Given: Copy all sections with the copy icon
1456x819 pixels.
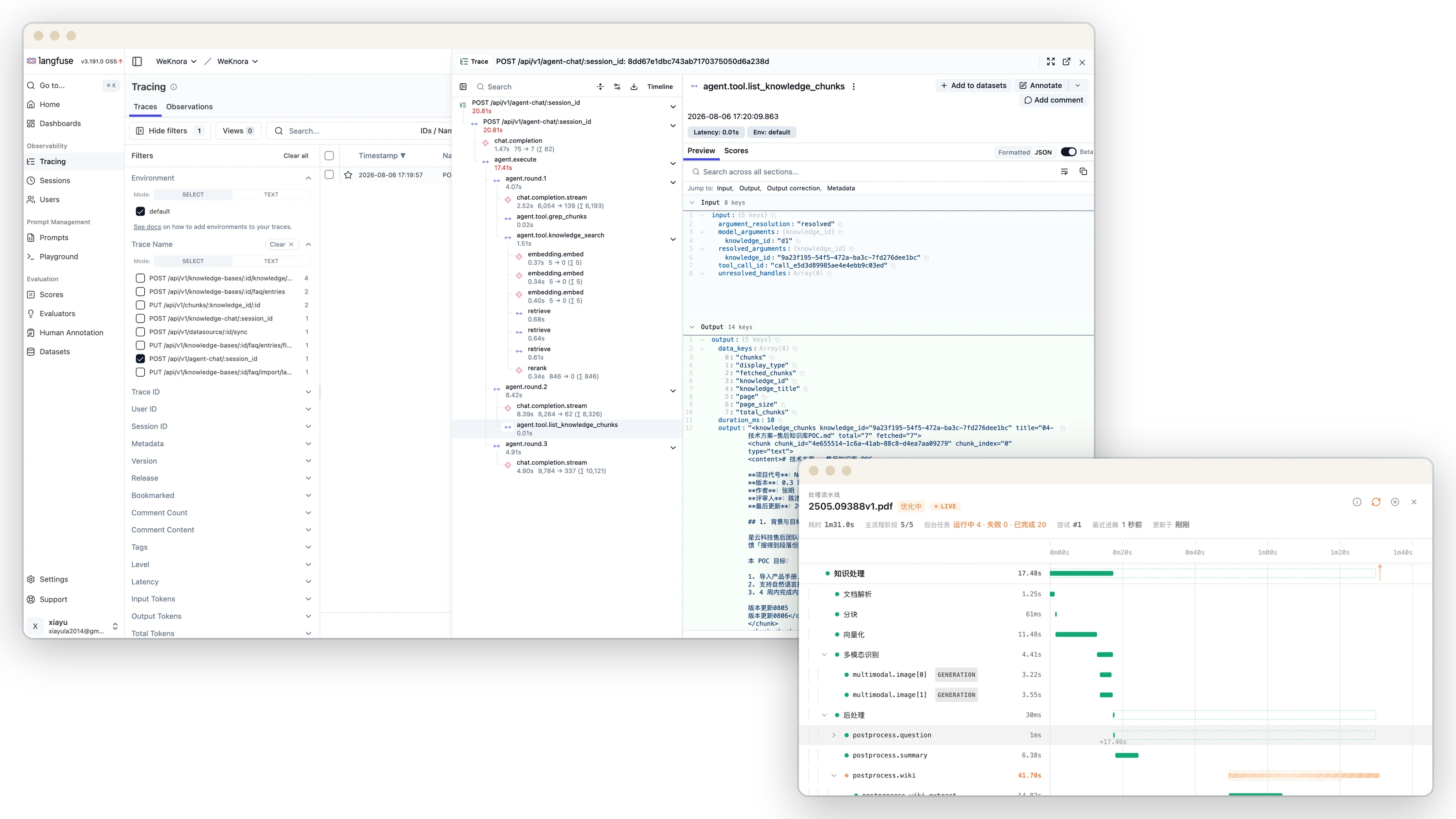Looking at the screenshot, I should (1083, 171).
